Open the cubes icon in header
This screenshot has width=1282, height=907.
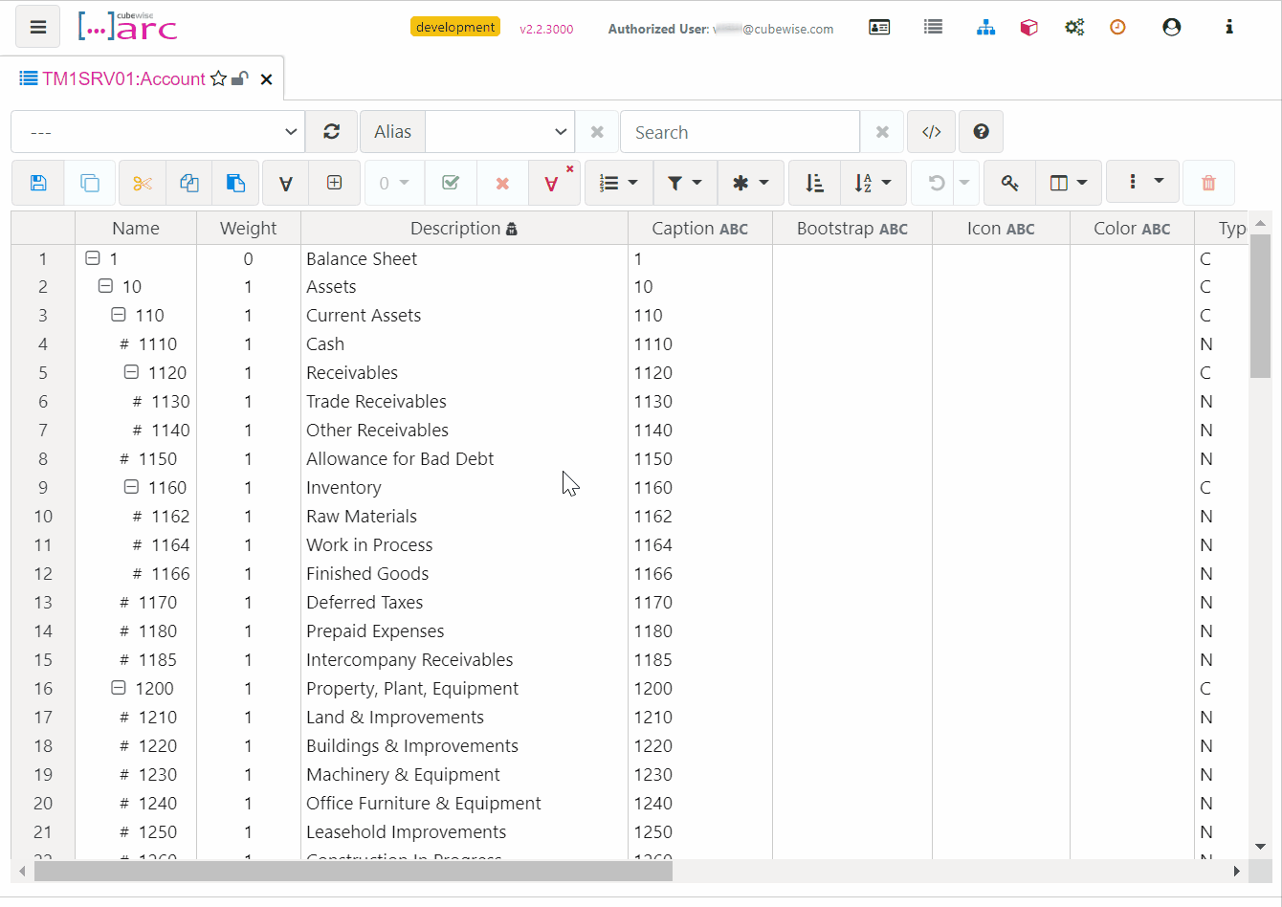1028,28
